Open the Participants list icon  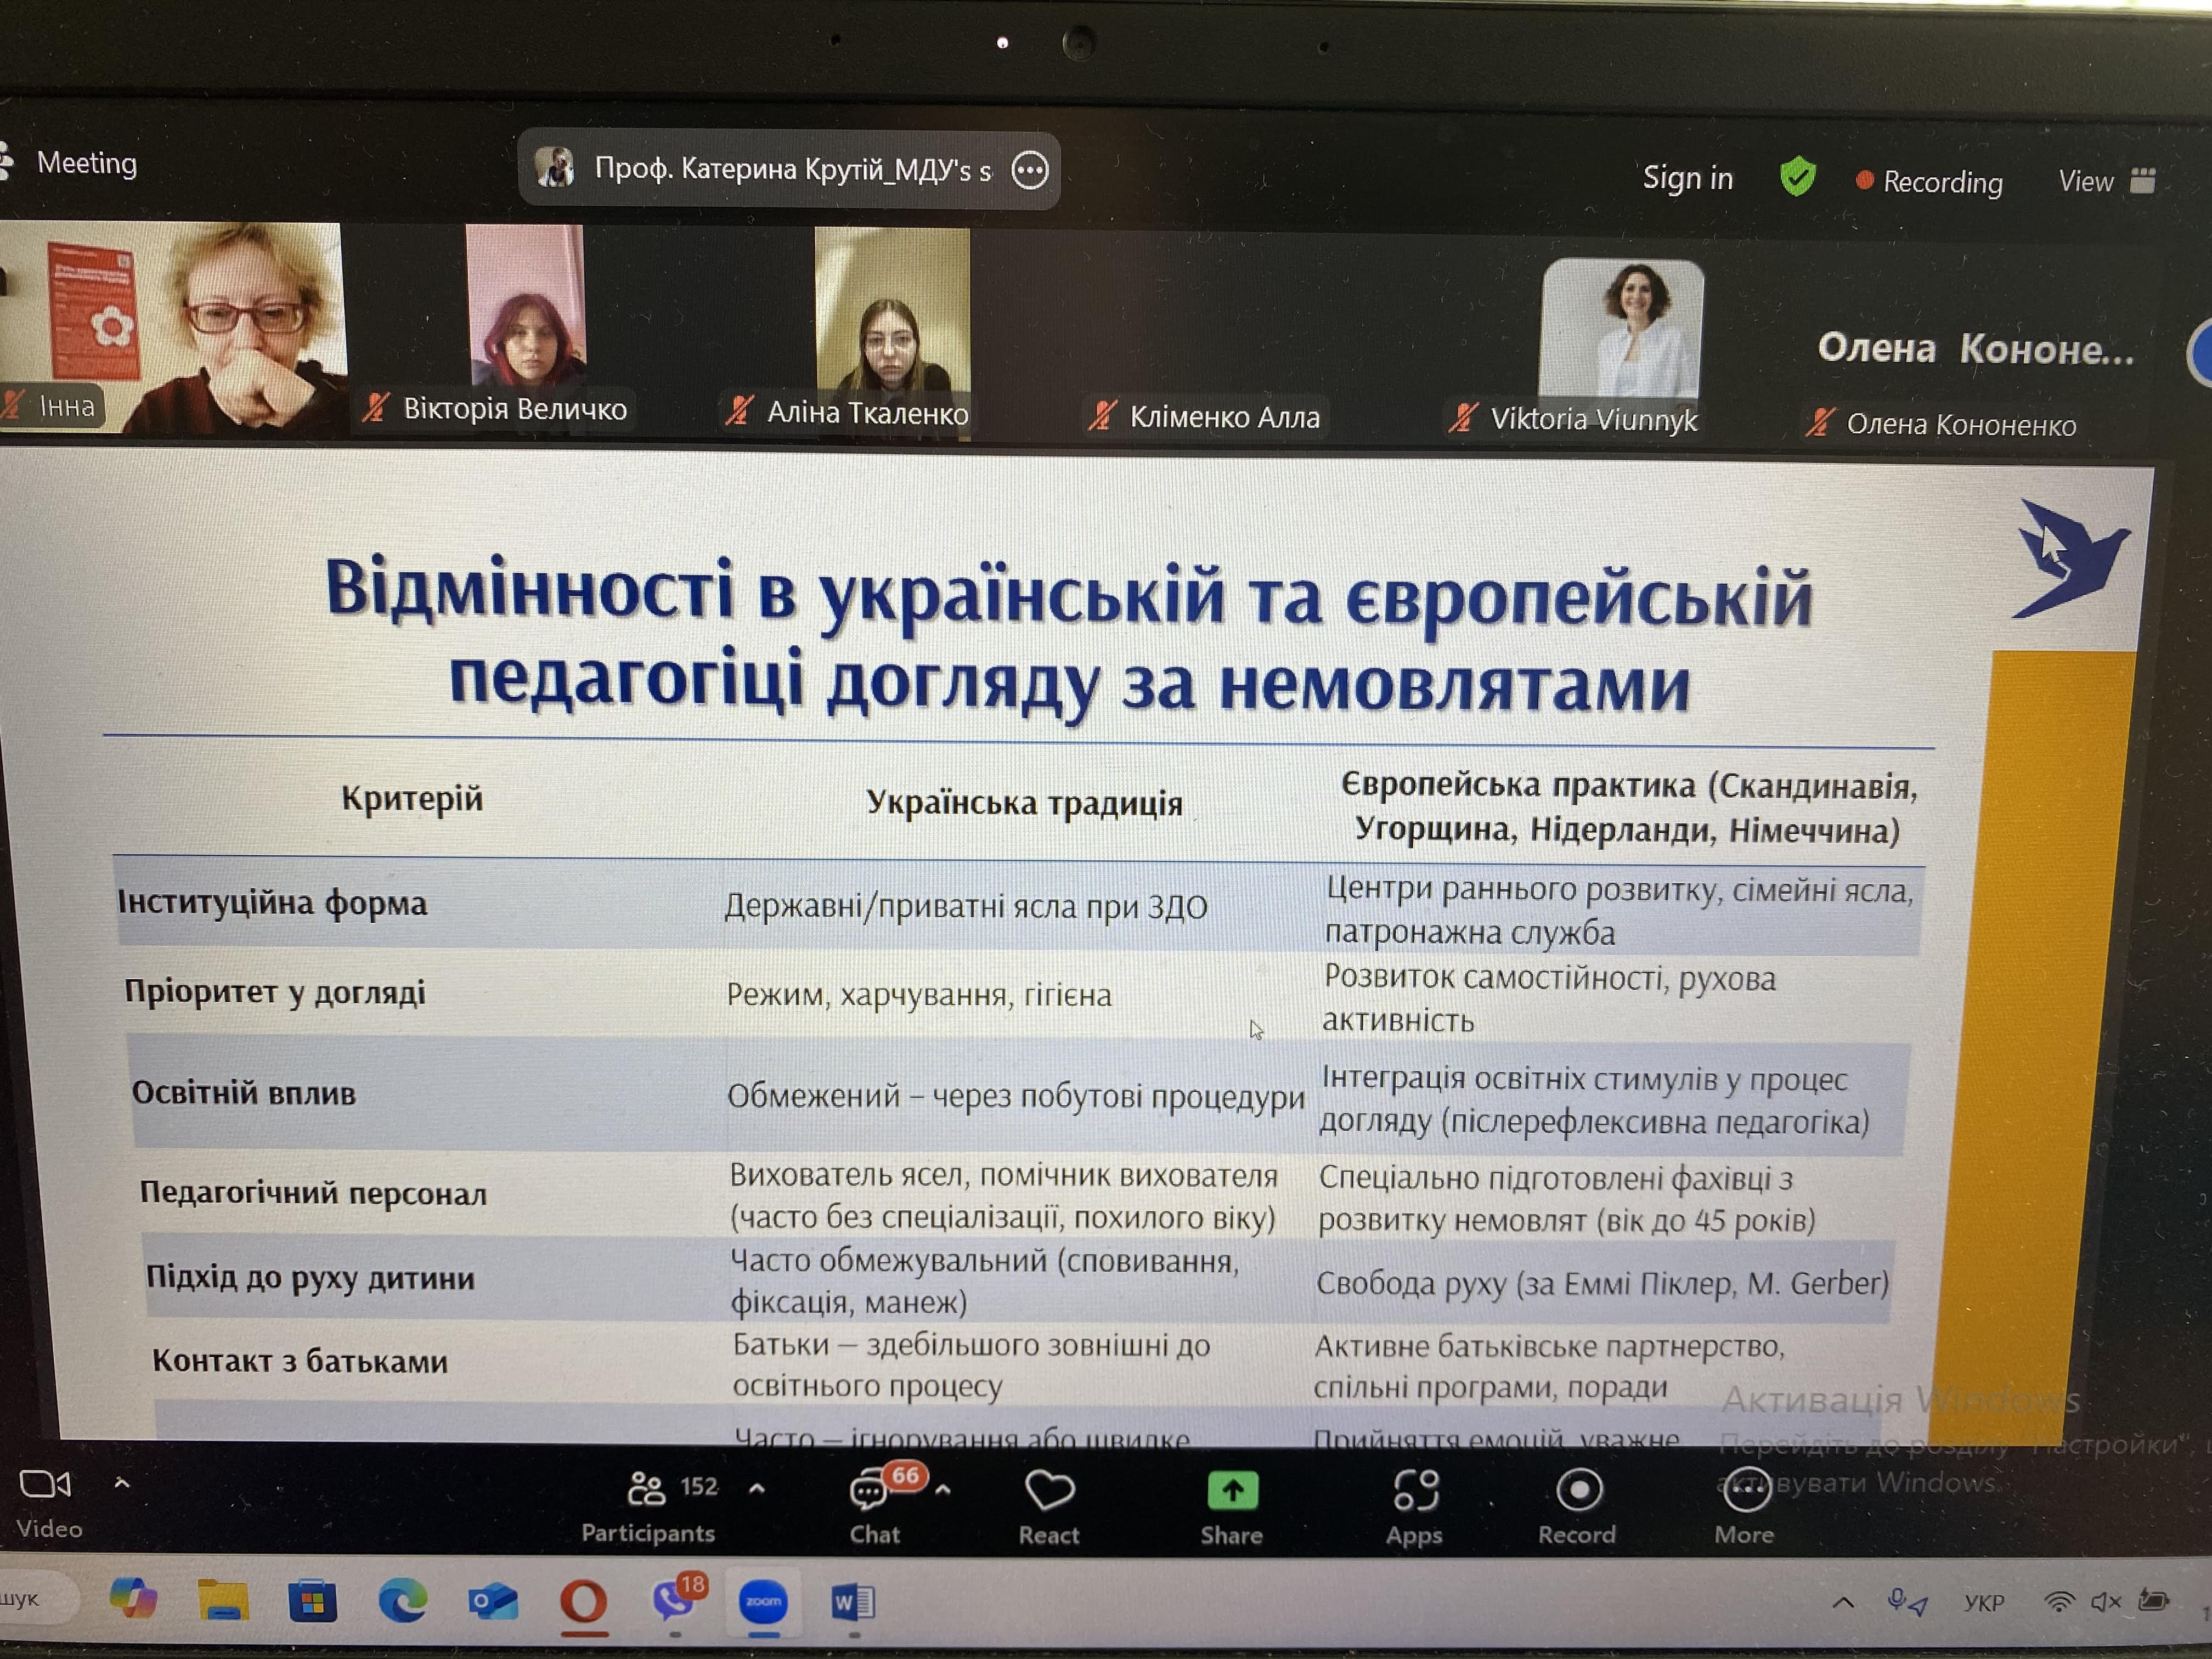tap(646, 1489)
